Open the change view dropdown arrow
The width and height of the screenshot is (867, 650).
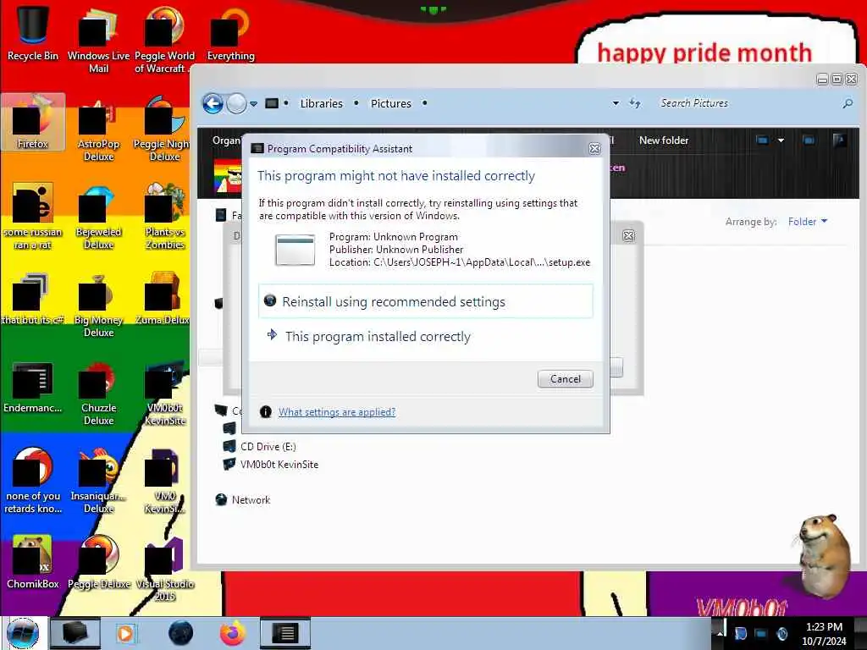point(781,140)
